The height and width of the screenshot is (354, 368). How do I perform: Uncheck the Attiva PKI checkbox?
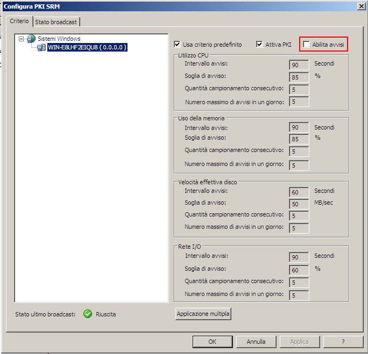pos(259,44)
